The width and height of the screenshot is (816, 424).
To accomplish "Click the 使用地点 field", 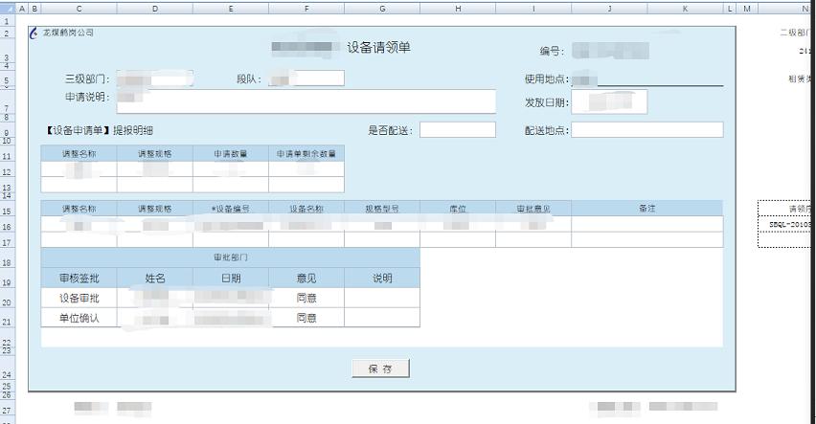I will tap(646, 79).
